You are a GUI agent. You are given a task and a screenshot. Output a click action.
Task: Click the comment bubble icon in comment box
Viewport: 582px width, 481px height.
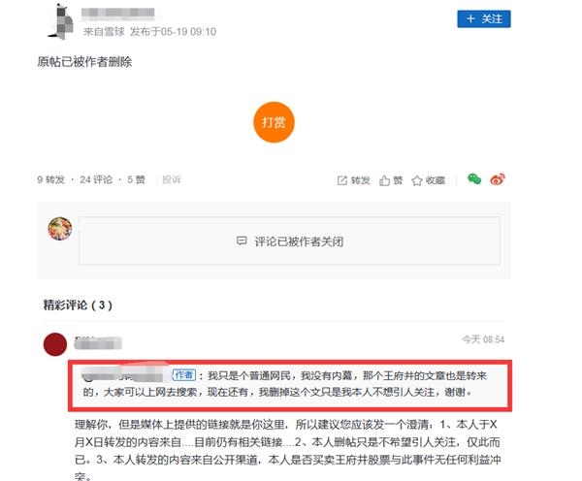[x=242, y=241]
